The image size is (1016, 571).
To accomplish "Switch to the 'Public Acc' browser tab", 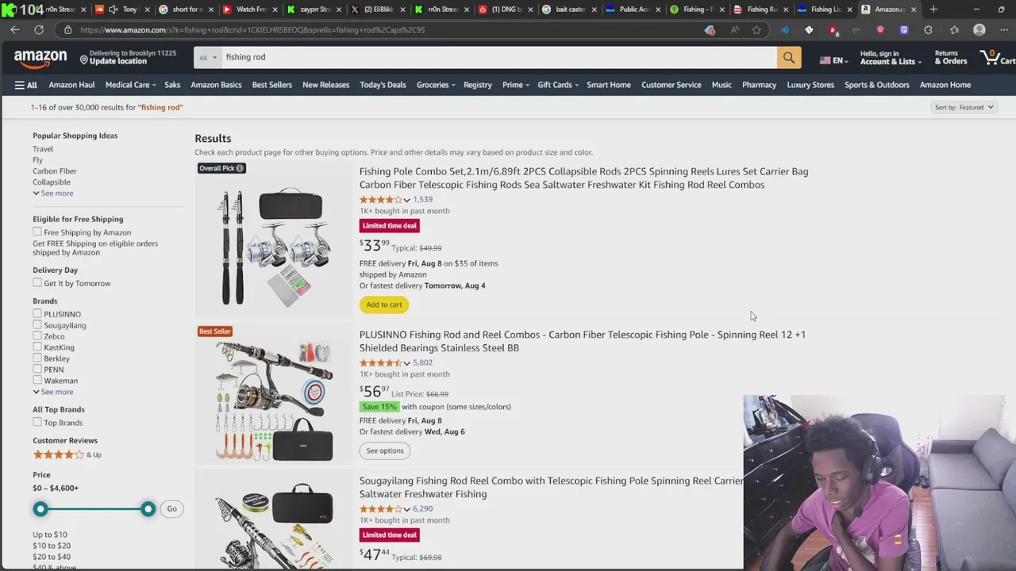I will [x=633, y=10].
